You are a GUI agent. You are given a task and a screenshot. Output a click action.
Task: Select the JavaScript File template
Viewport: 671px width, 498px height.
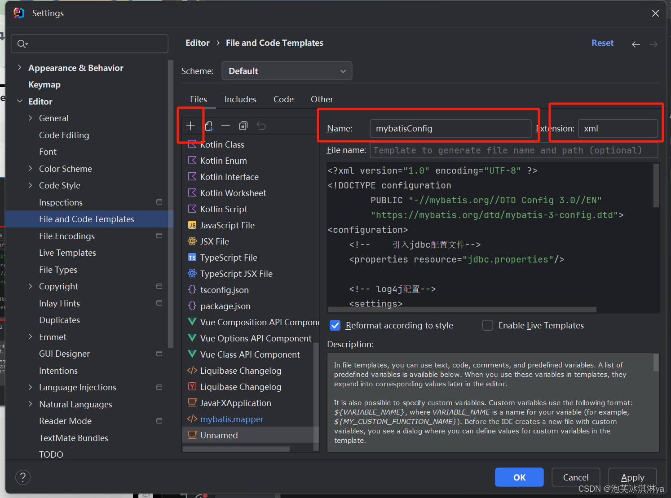pyautogui.click(x=227, y=225)
